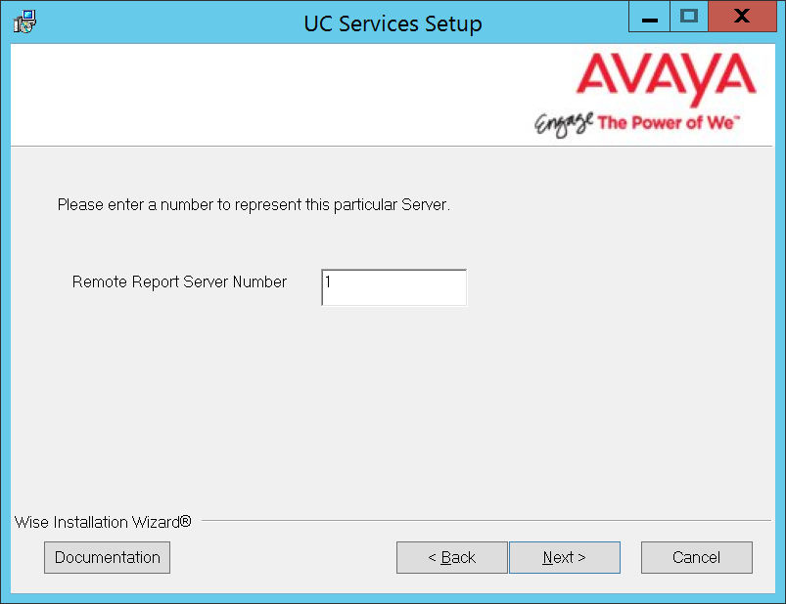
Task: Focus the Remote Report Server Number field
Action: [394, 287]
